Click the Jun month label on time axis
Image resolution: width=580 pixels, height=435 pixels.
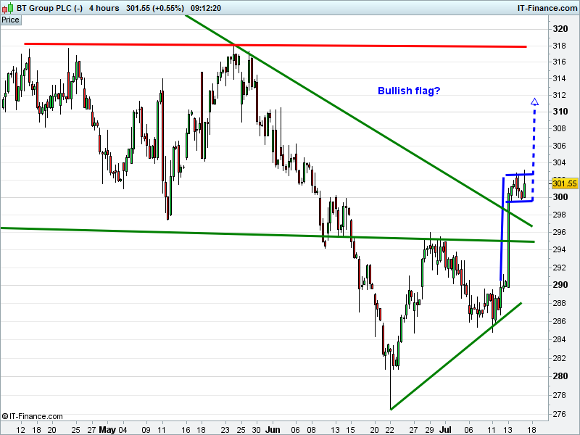(x=273, y=430)
